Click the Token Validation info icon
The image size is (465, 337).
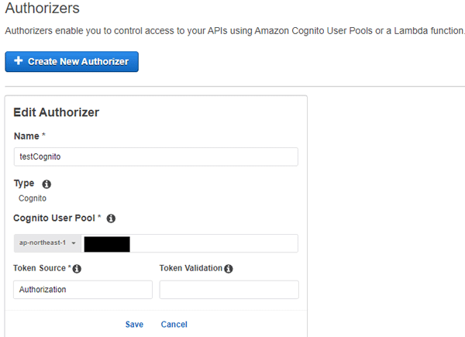tap(229, 269)
